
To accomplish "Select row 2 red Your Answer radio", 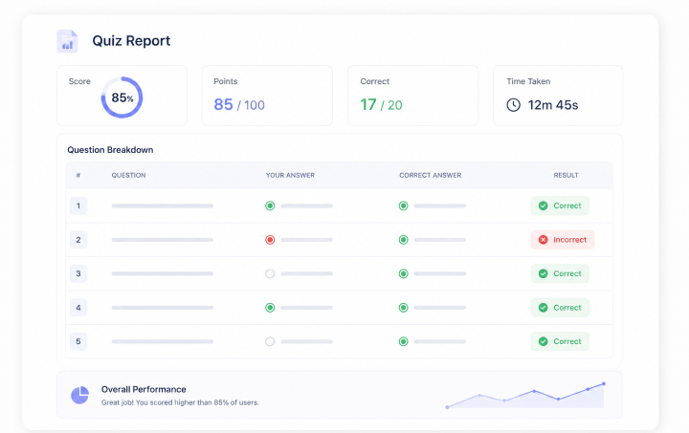I will point(270,240).
